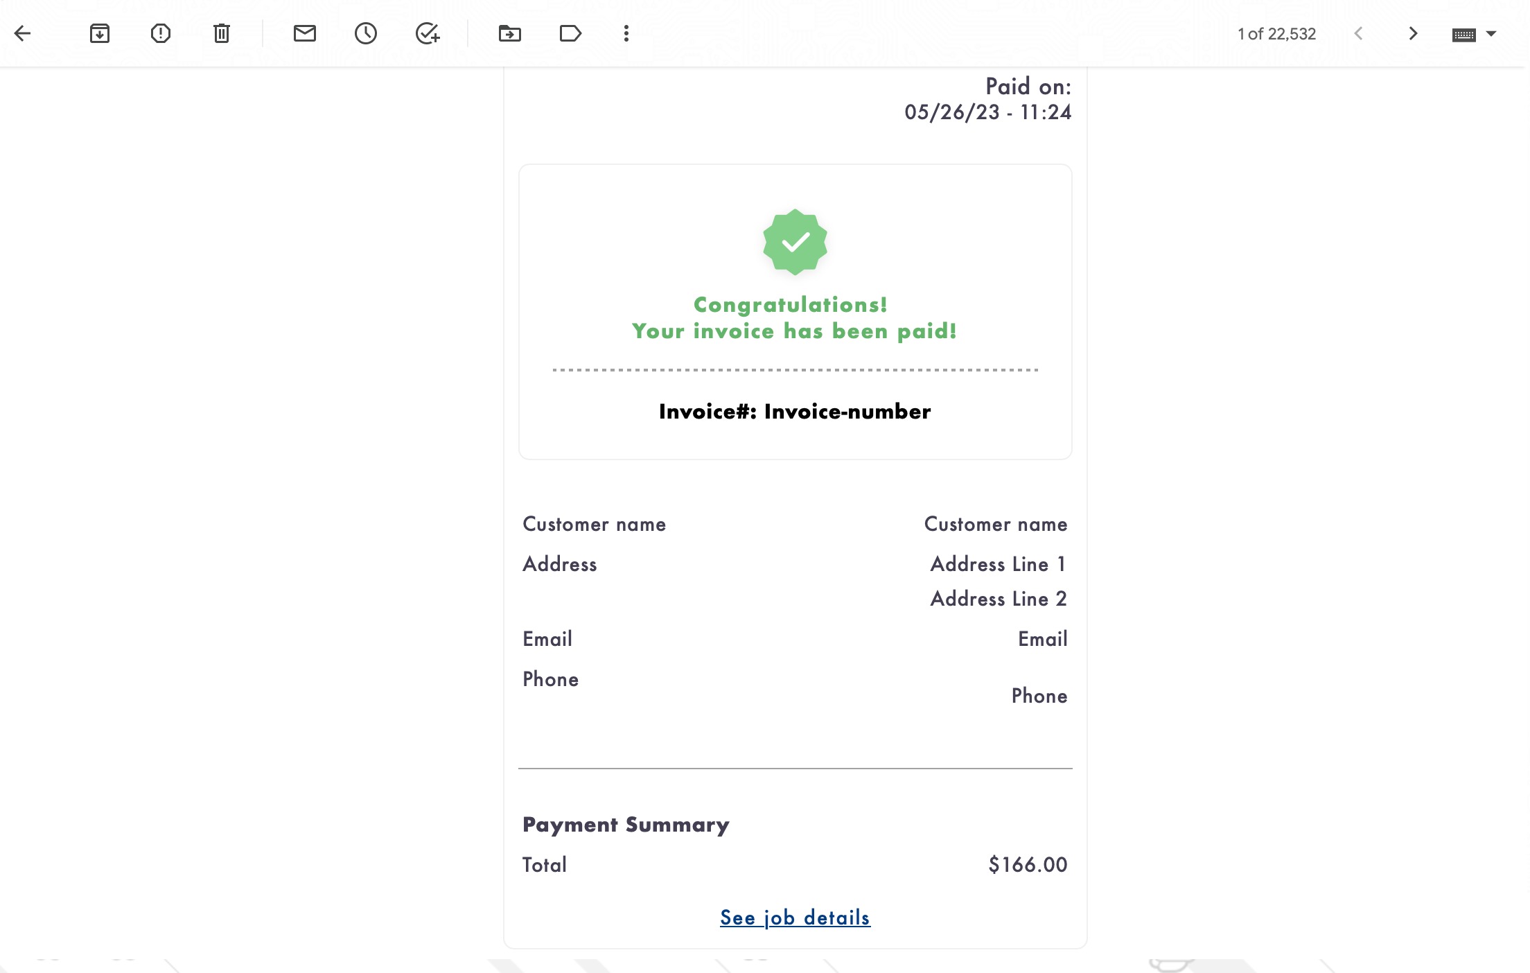Go back to the inbox with the arrow

22,33
